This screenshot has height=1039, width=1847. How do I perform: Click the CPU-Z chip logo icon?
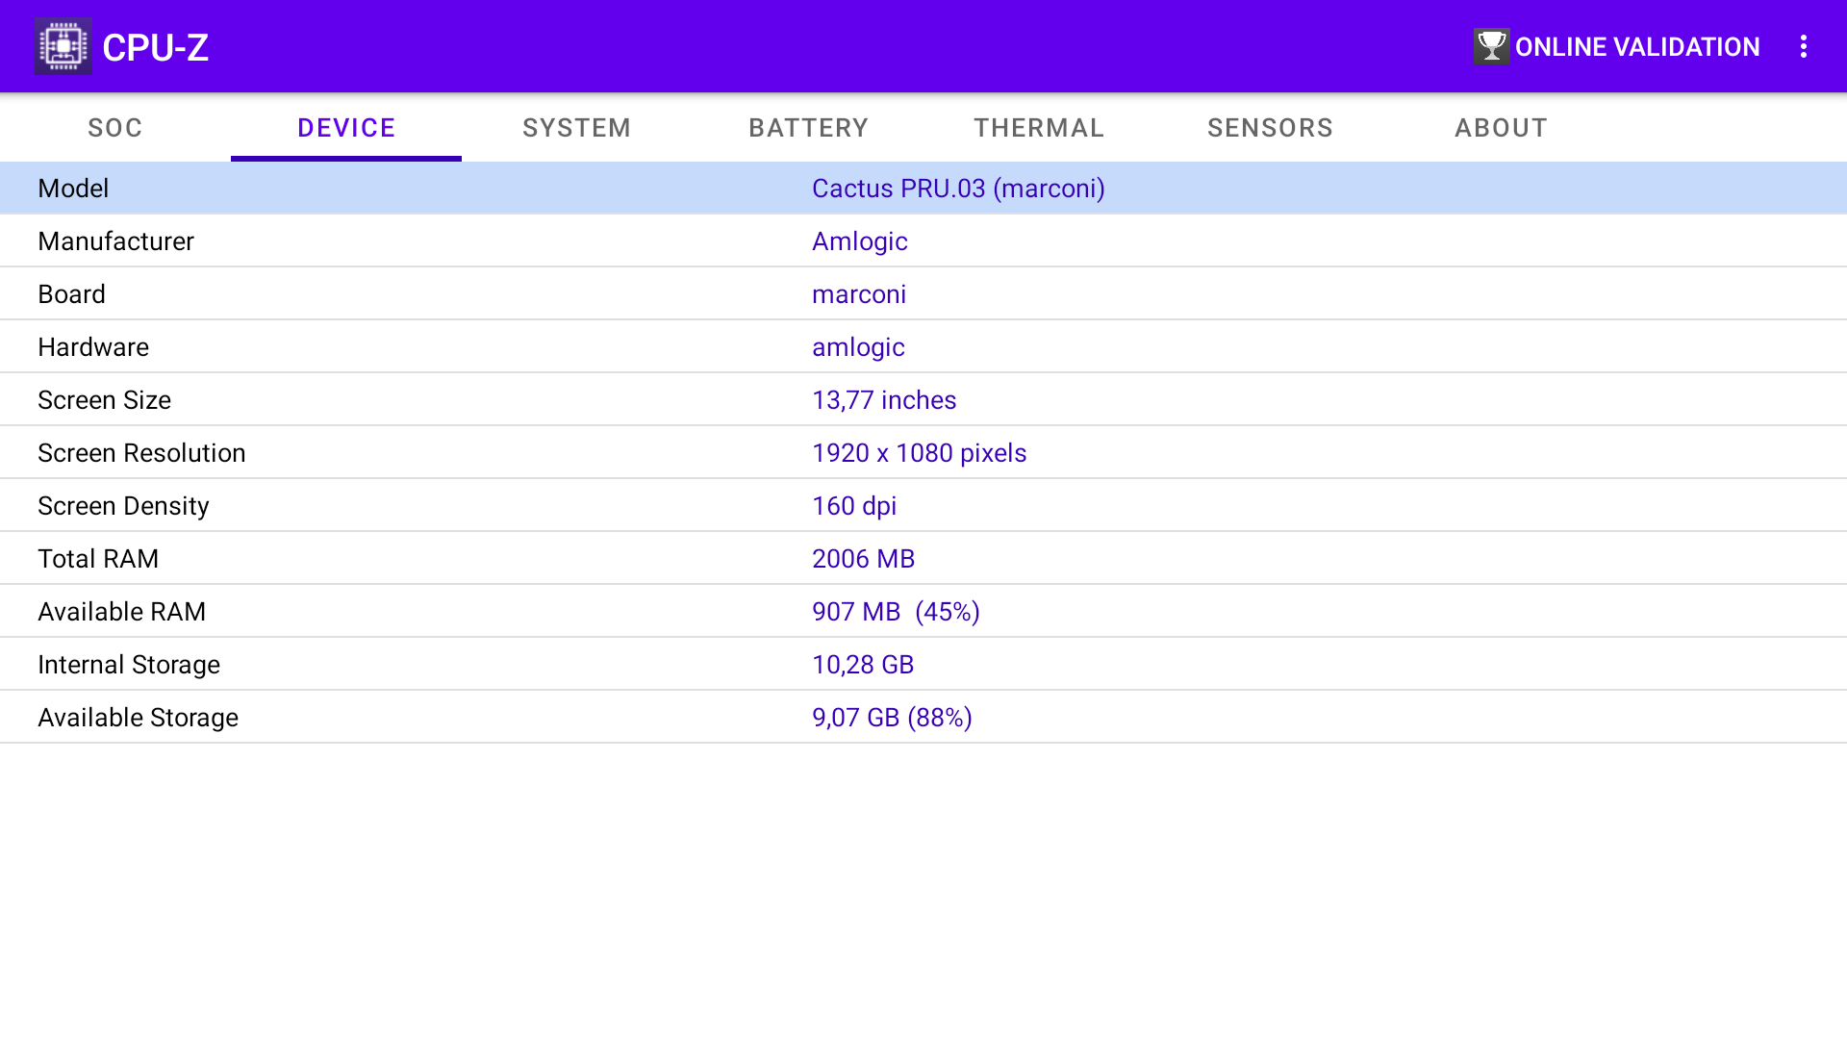tap(63, 46)
